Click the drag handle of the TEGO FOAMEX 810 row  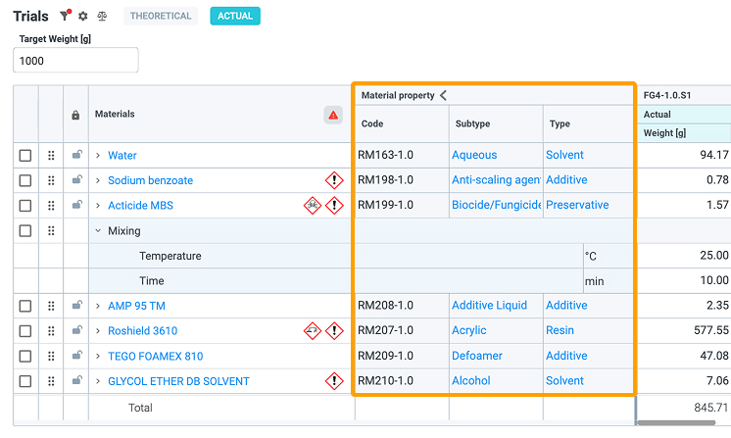coord(51,357)
